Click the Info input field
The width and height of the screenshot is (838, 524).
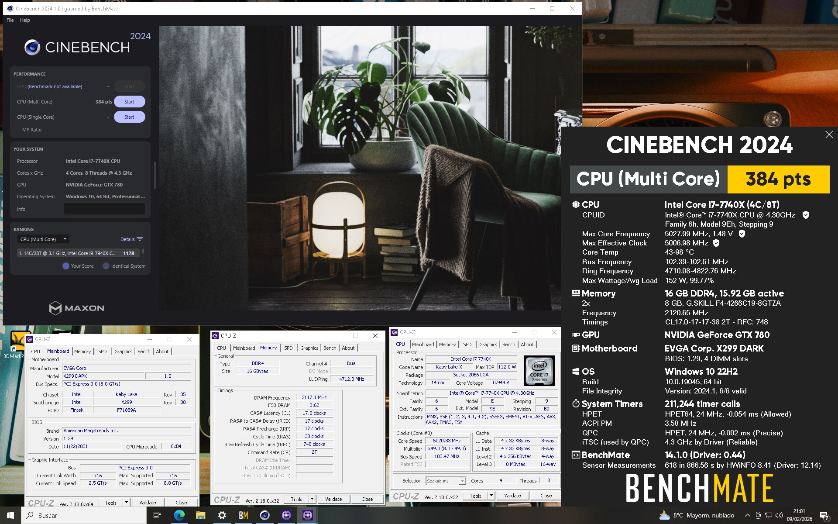click(x=104, y=209)
